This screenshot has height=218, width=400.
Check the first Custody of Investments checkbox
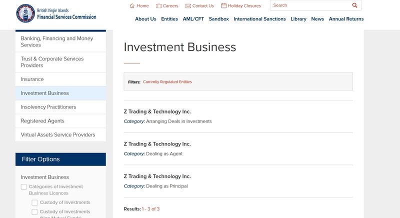click(34, 202)
